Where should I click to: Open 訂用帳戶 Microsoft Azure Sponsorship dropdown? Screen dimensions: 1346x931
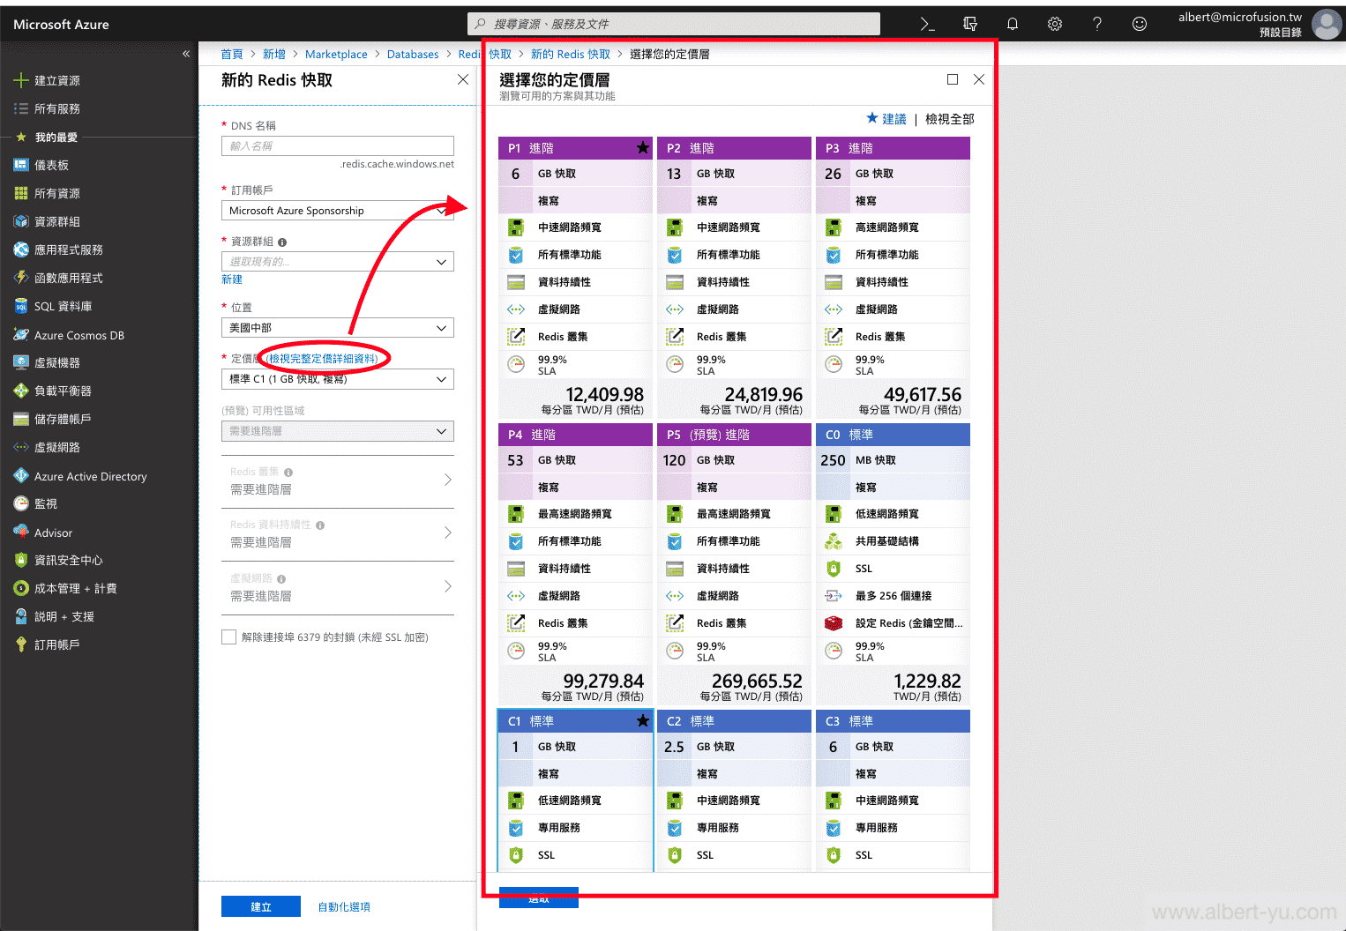338,211
